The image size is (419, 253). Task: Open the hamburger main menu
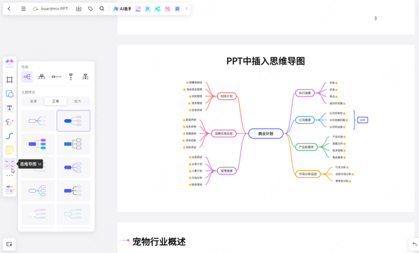point(24,8)
